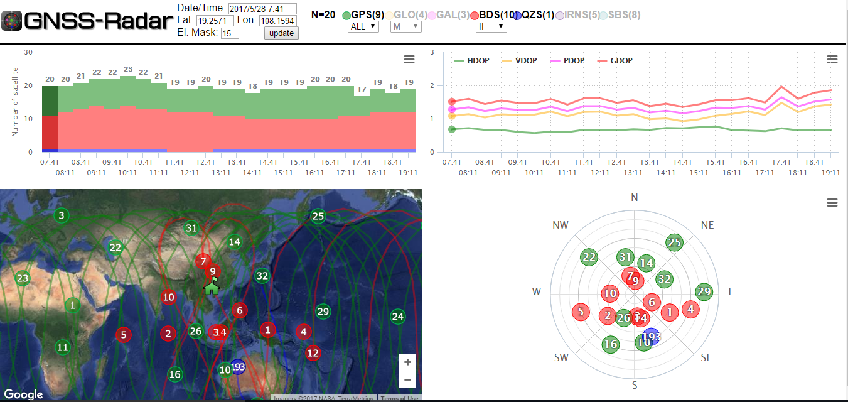Select BDS satellite 5 on world map
Screen dimensions: 848x402
(x=124, y=335)
